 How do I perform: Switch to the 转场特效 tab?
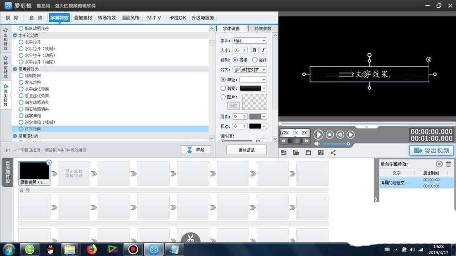[x=107, y=18]
